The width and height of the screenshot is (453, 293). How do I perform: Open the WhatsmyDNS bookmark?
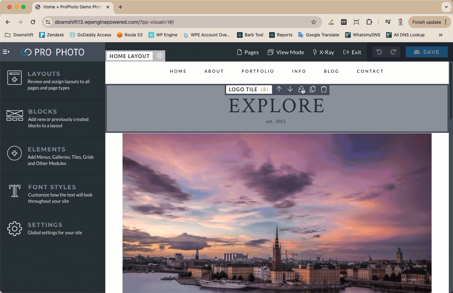click(x=363, y=35)
